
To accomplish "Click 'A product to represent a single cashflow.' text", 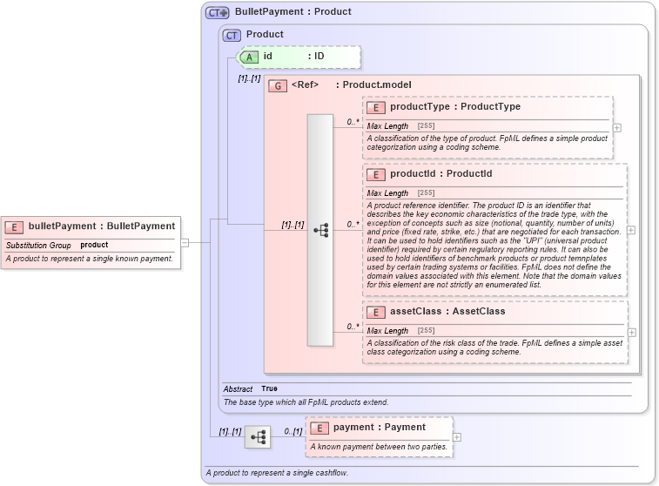I will click(x=277, y=473).
